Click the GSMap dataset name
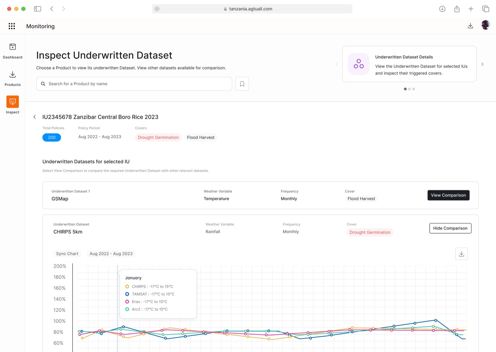Viewport: 496px width, 352px height. (60, 199)
